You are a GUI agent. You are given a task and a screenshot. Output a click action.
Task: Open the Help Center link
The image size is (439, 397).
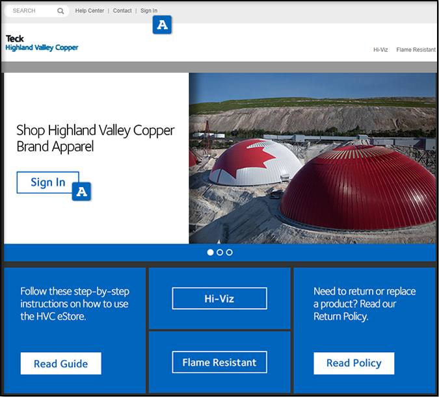pos(89,11)
